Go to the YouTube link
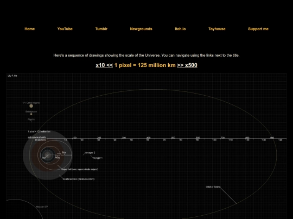Viewport: 293px width, 219px height. [65, 29]
